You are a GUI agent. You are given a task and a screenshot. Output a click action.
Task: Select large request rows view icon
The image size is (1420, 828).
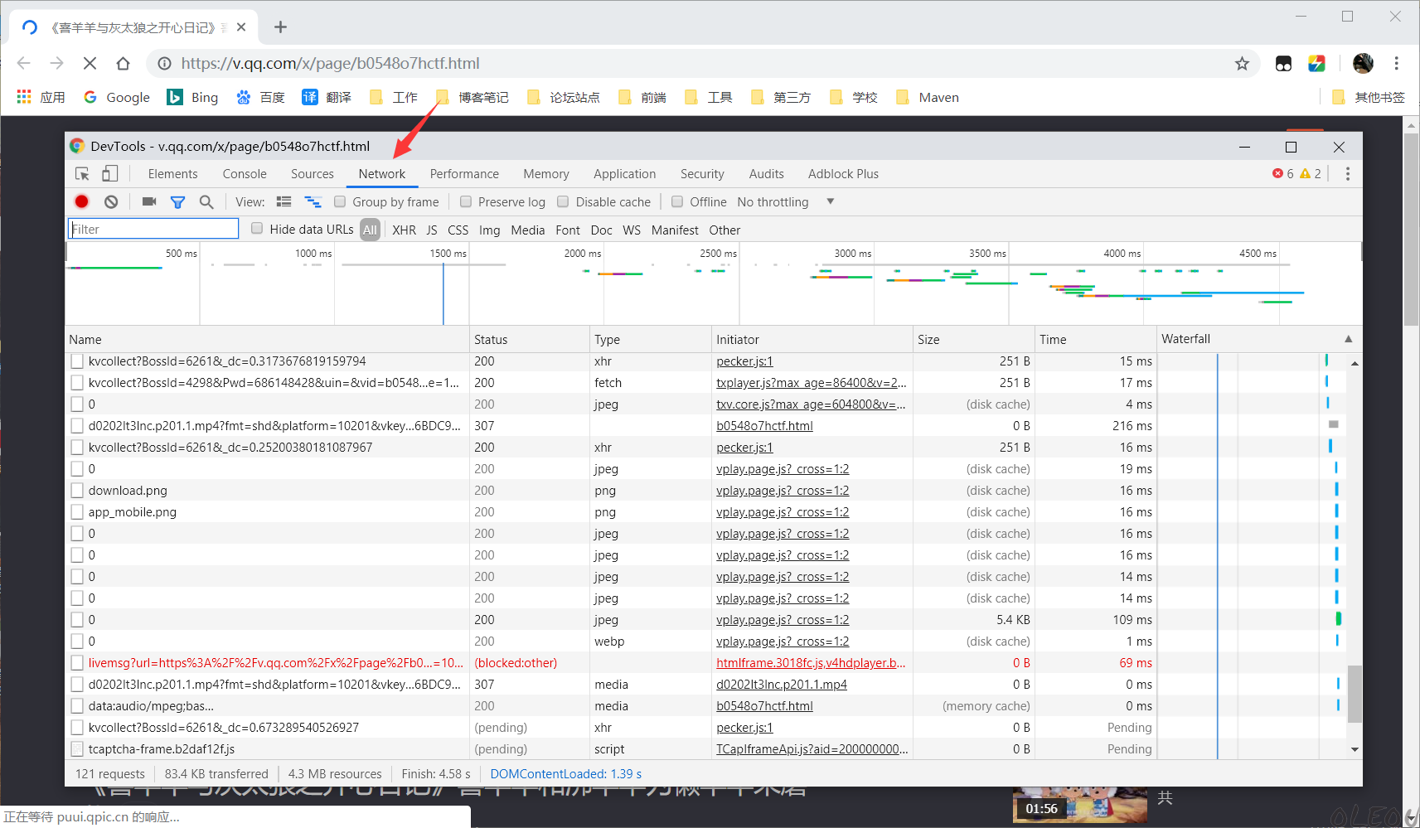tap(284, 201)
